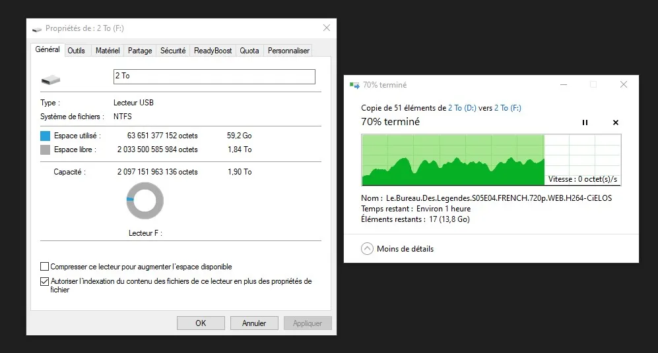
Task: Open the Quota tab
Action: pos(249,51)
